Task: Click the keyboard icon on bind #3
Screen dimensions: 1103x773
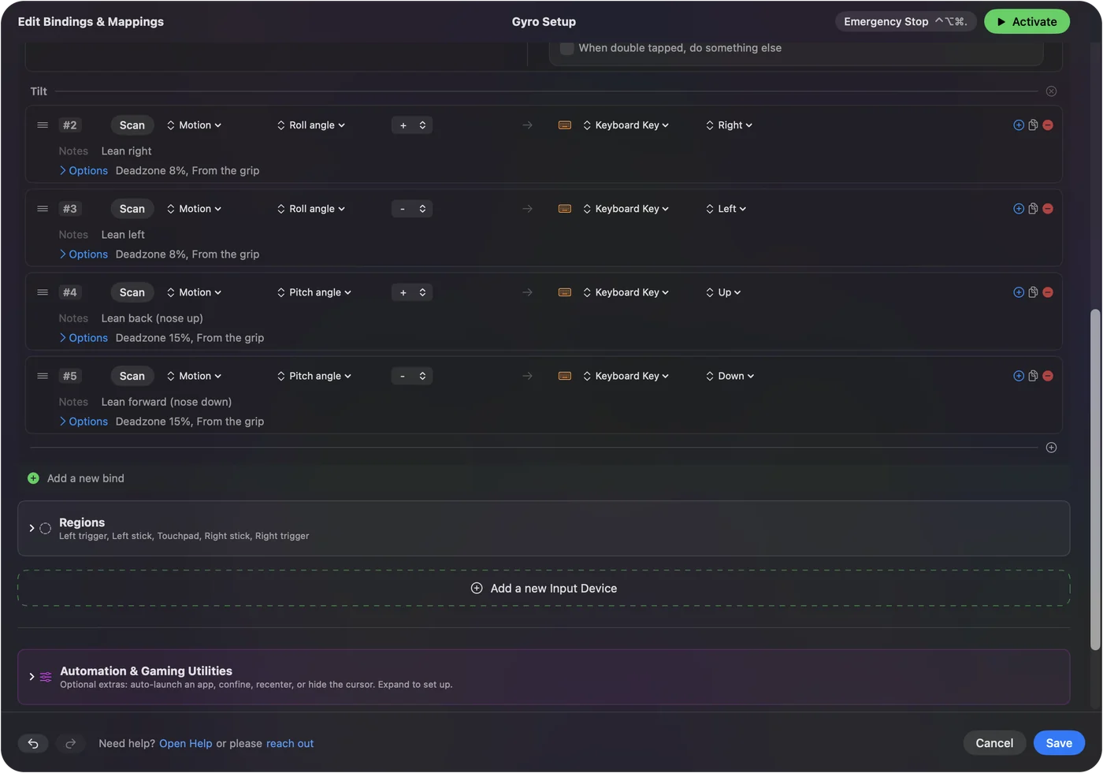Action: (x=565, y=209)
